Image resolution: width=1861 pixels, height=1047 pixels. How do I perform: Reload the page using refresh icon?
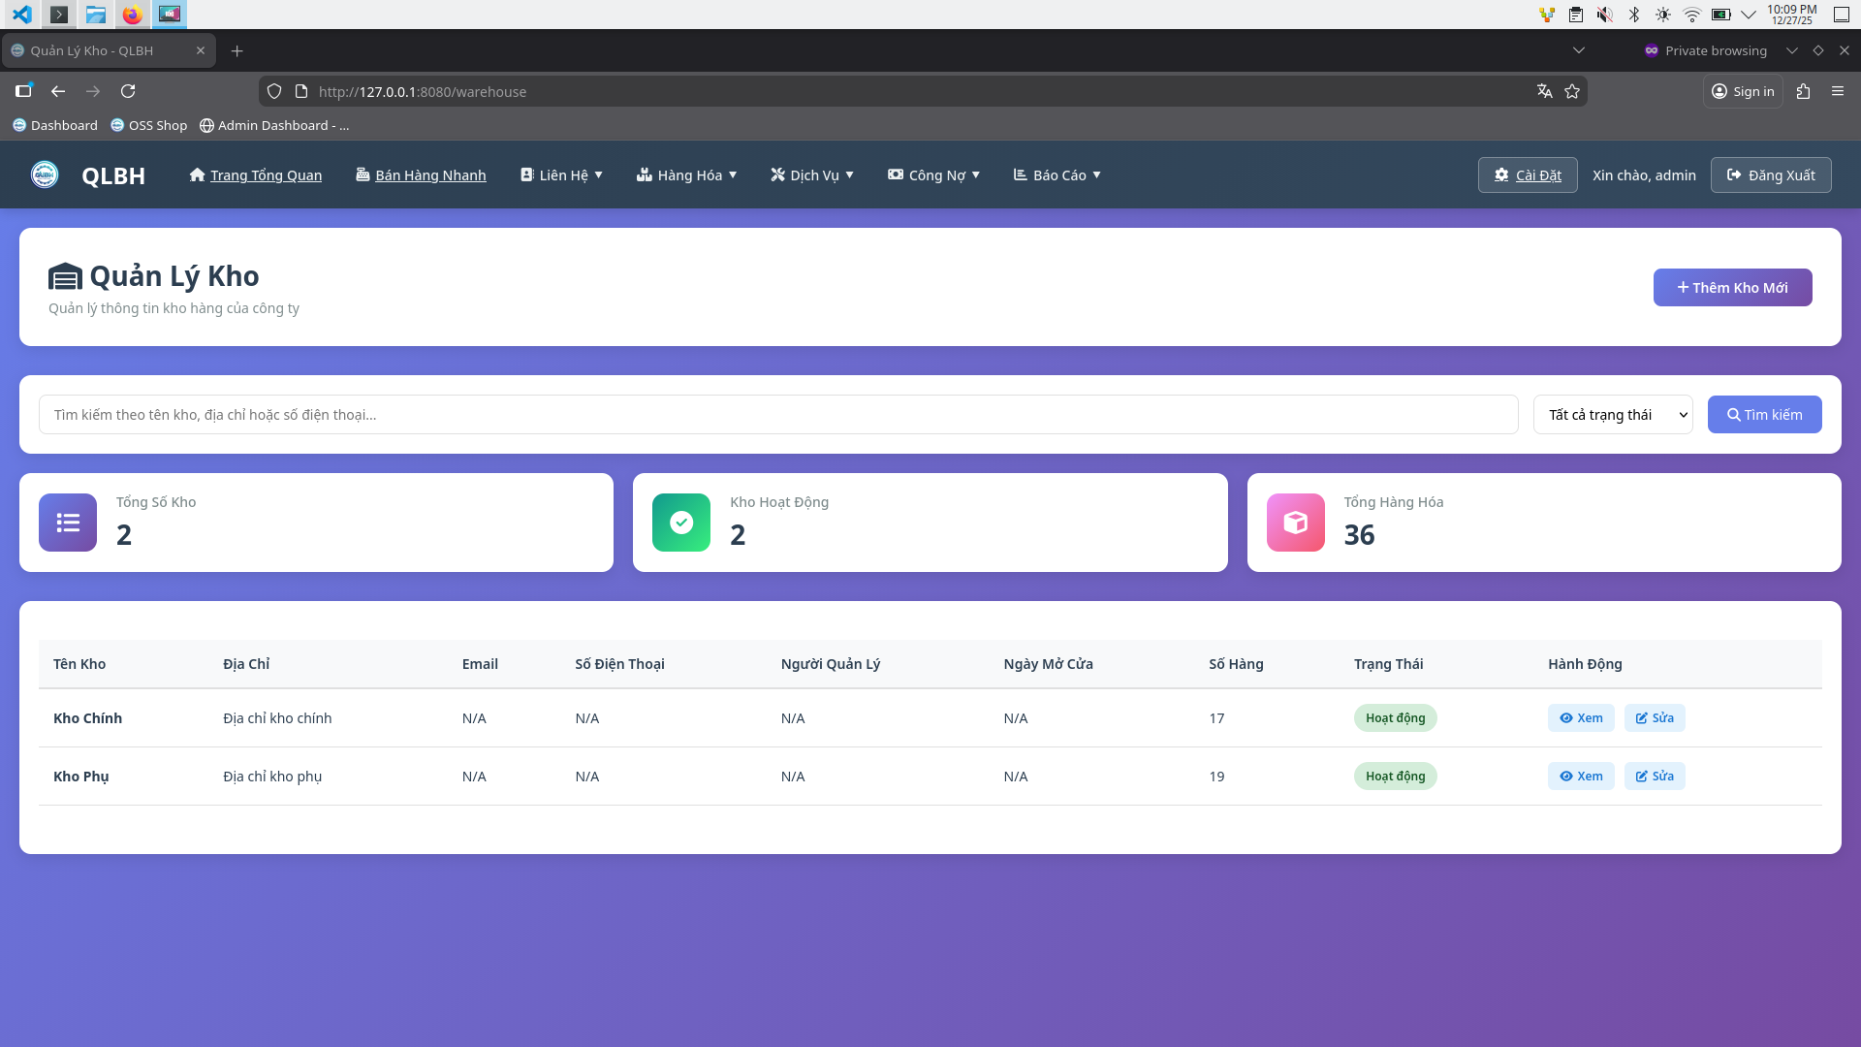[128, 91]
